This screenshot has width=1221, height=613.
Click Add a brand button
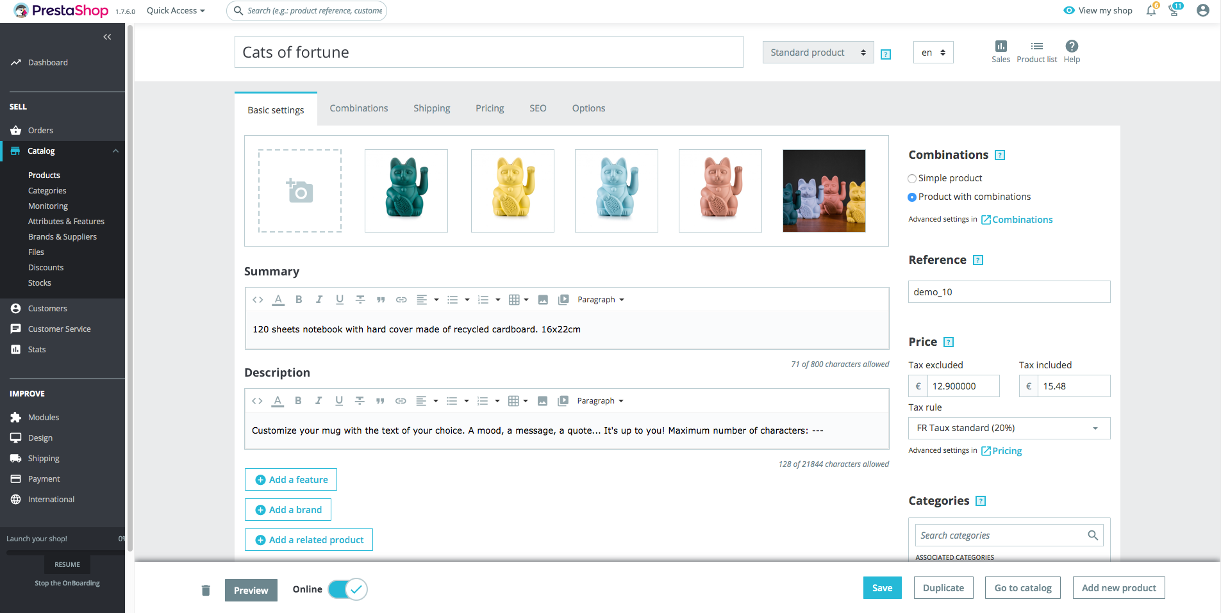tap(288, 510)
